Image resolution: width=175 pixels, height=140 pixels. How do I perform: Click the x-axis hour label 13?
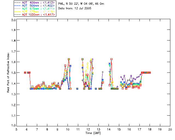(98, 129)
